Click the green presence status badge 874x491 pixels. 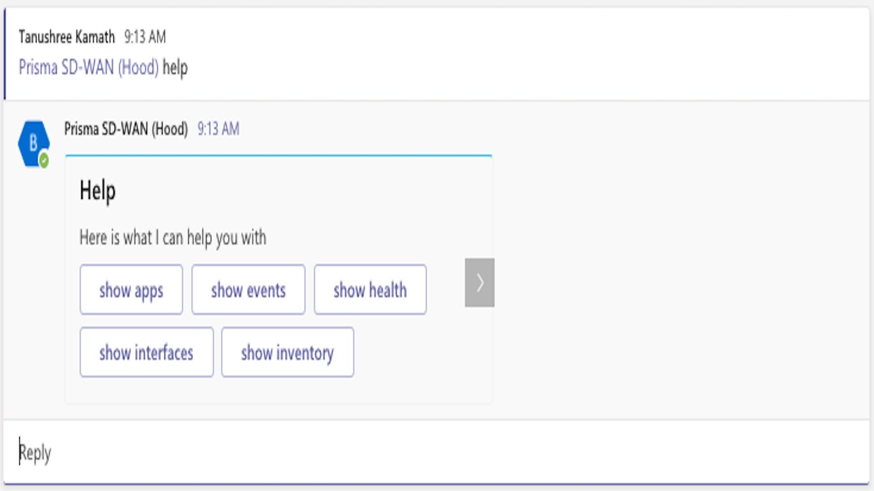coord(44,160)
